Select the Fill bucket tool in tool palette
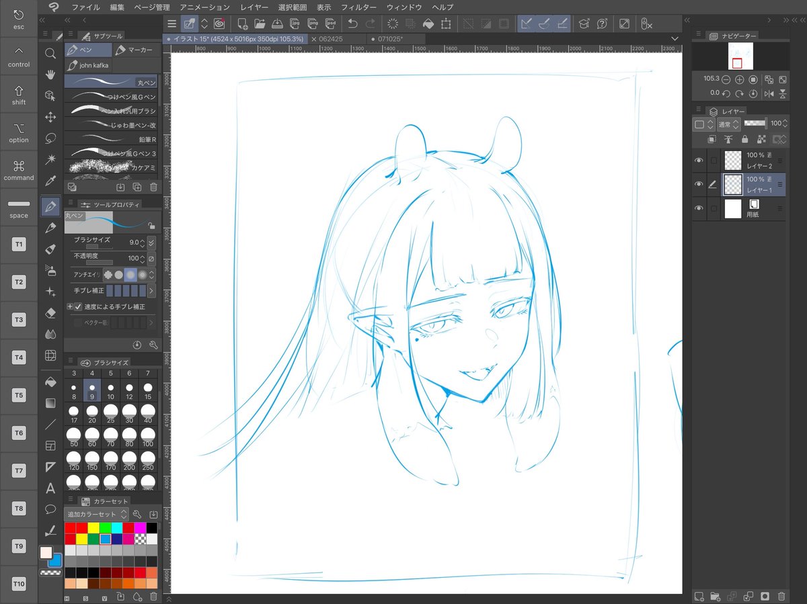 pyautogui.click(x=50, y=382)
